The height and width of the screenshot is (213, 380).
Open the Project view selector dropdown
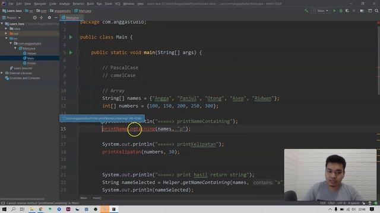(12, 18)
